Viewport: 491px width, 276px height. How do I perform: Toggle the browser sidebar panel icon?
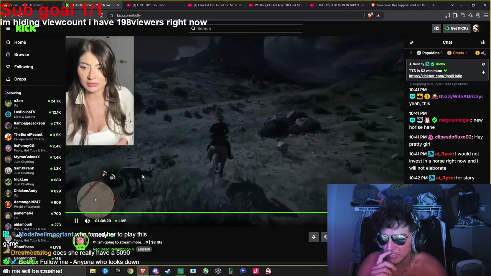[x=455, y=15]
